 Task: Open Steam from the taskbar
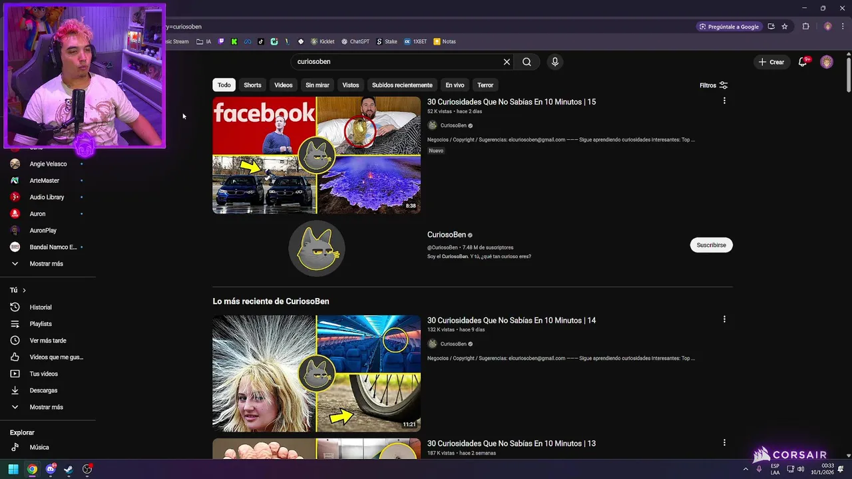[x=69, y=469]
